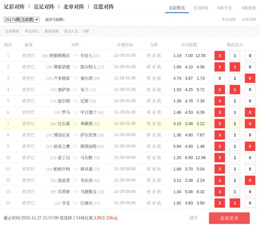Click 析 analysis link for match 5
Image resolution: width=260 pixels, height=226 pixels.
pos(149,101)
